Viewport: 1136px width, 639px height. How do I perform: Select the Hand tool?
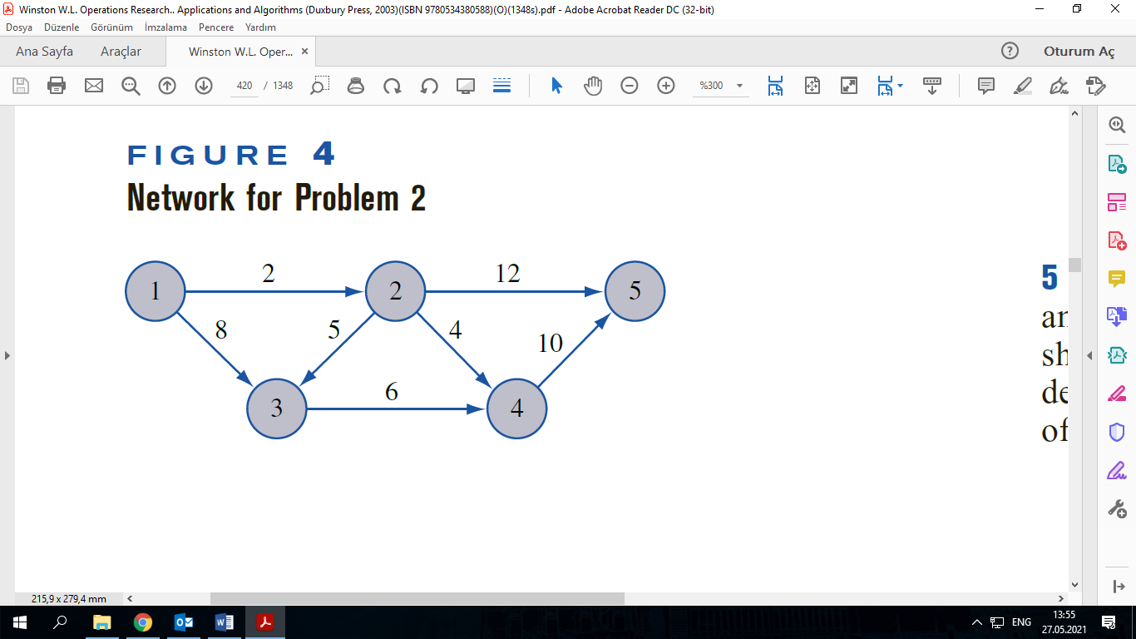pyautogui.click(x=593, y=85)
